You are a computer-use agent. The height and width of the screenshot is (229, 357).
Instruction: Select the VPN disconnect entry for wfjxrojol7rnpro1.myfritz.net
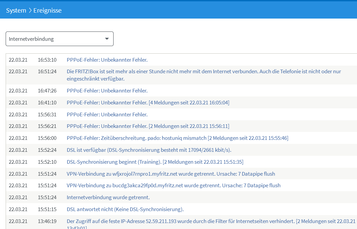click(x=171, y=174)
